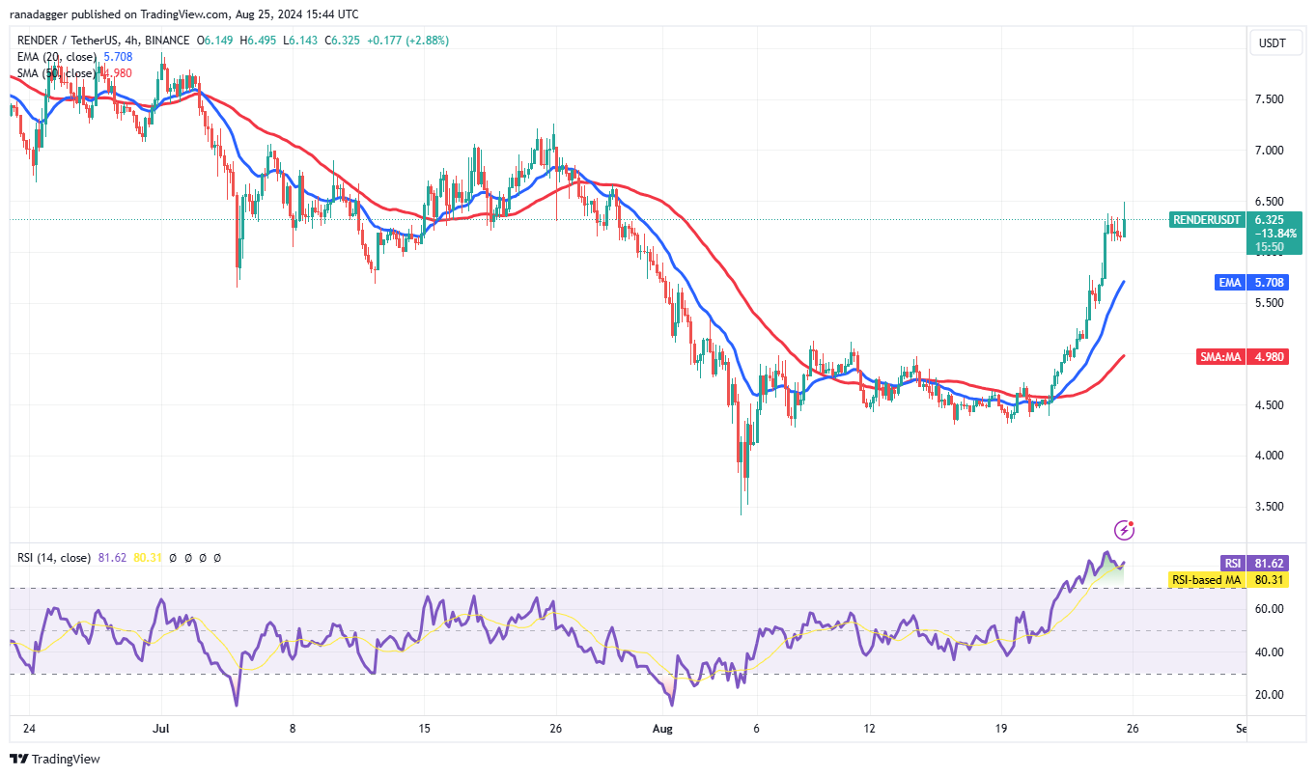Click the +0.177 (+2.88%) change text
1316x776 pixels.
(x=406, y=41)
